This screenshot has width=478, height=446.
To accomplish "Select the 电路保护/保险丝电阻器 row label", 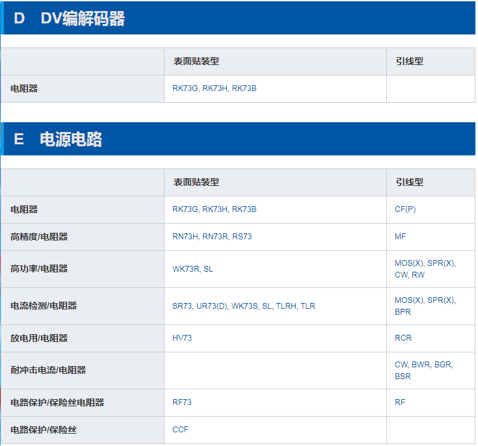I will (x=57, y=402).
